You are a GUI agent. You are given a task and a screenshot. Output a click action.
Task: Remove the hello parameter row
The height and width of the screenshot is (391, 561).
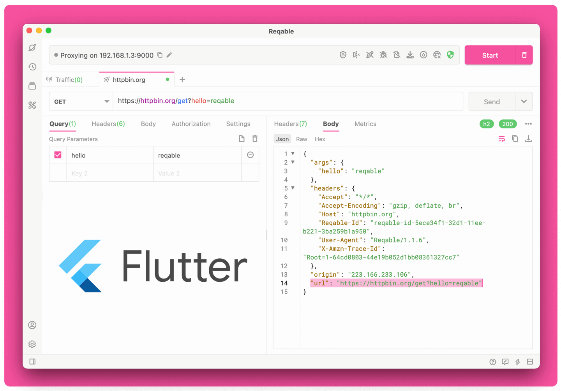click(x=251, y=155)
